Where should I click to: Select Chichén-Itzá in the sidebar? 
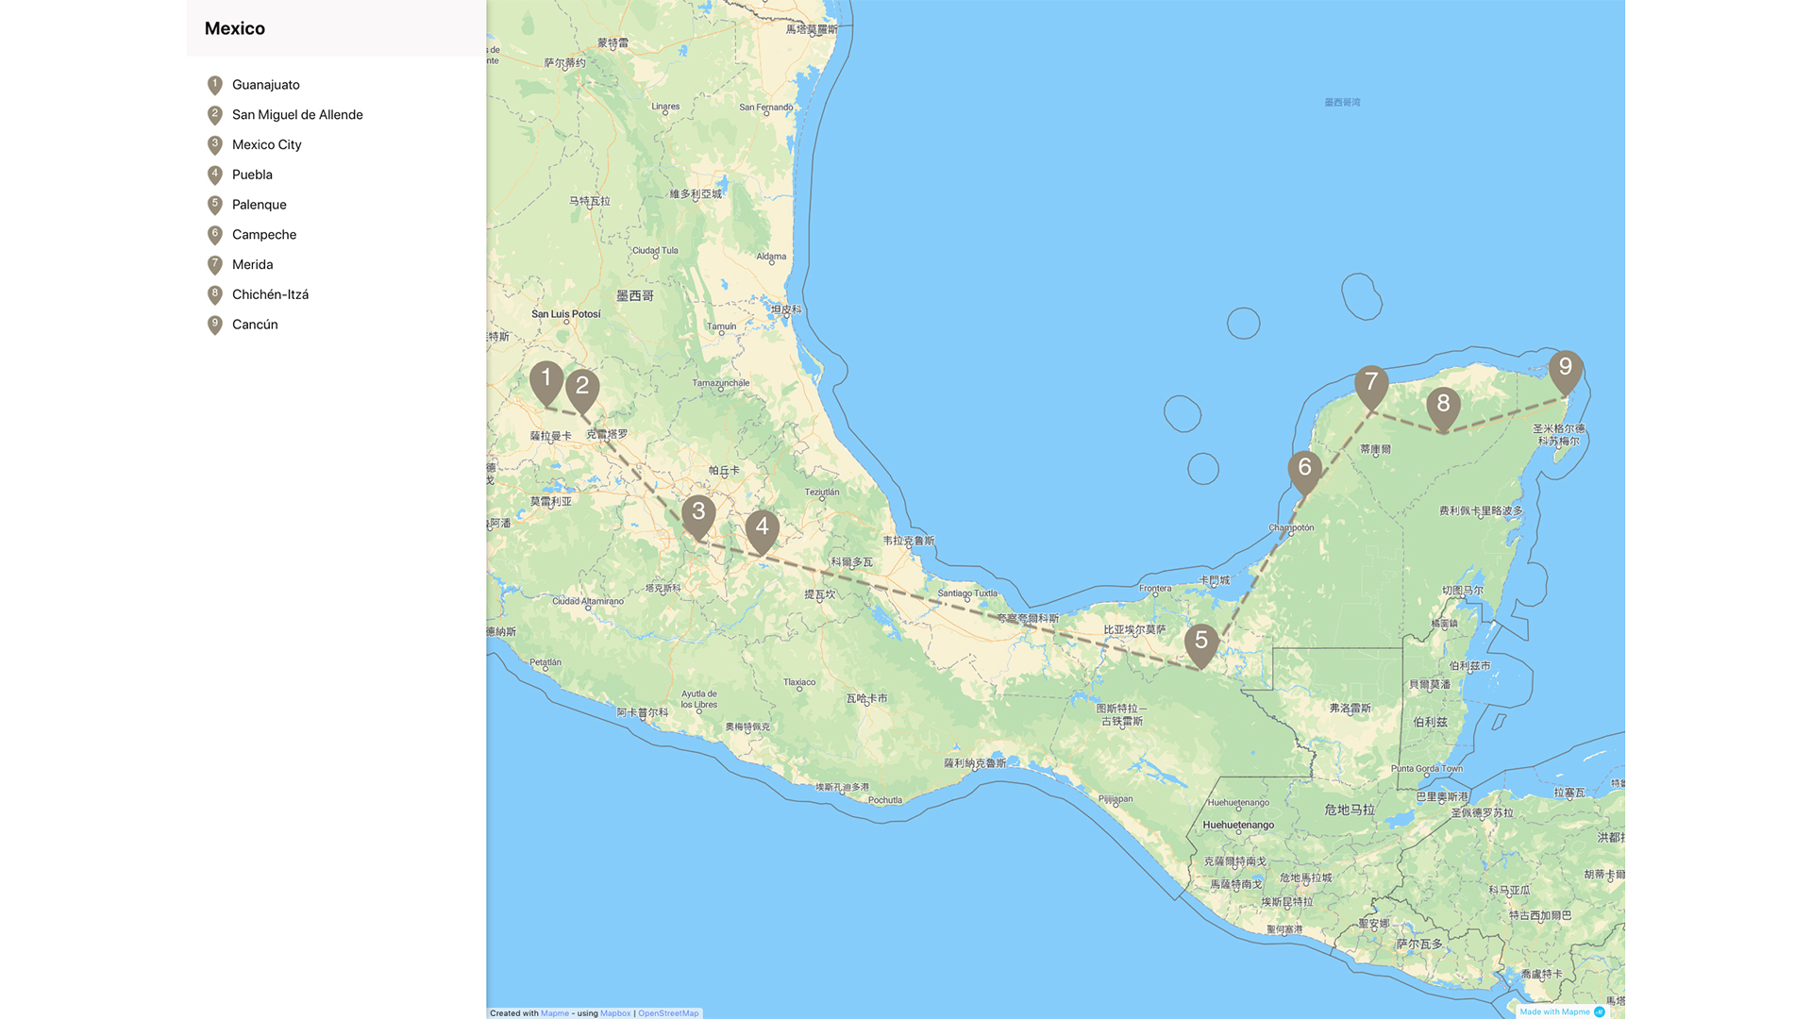[270, 294]
